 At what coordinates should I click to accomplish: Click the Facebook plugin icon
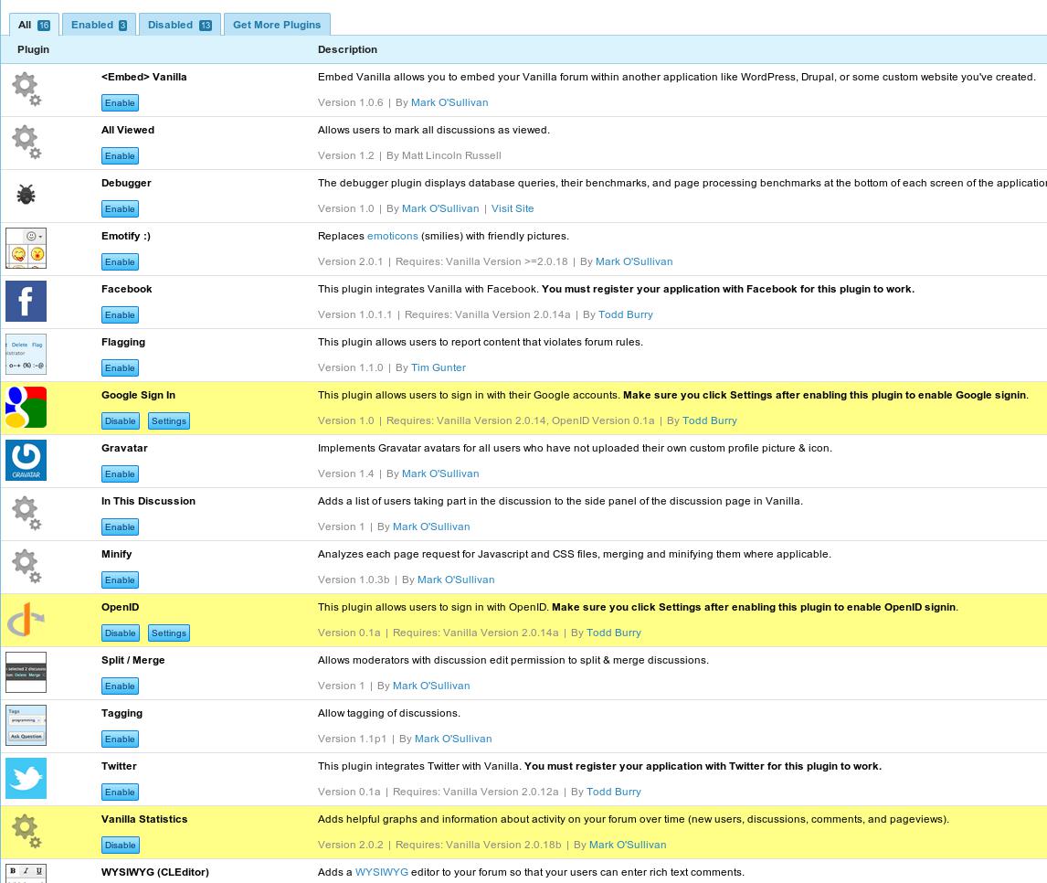pos(26,301)
